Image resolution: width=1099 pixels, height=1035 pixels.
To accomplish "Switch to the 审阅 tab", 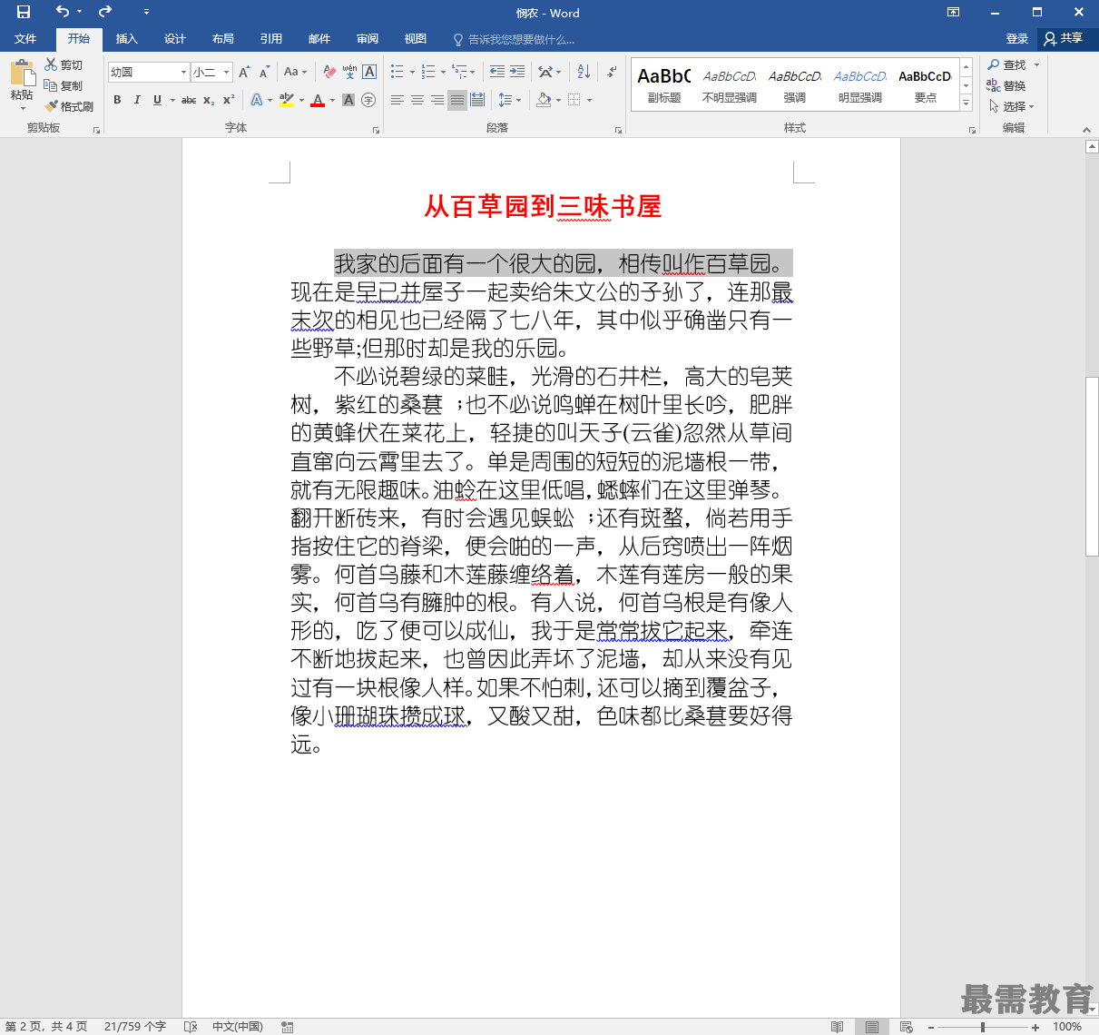I will click(x=368, y=39).
